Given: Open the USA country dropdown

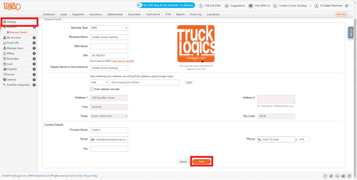Looking at the screenshot, I should point(99,83).
